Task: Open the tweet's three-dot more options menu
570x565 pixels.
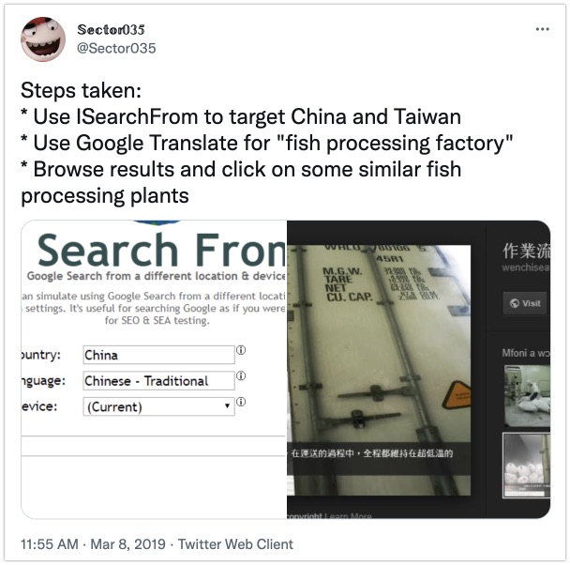Action: tap(542, 29)
